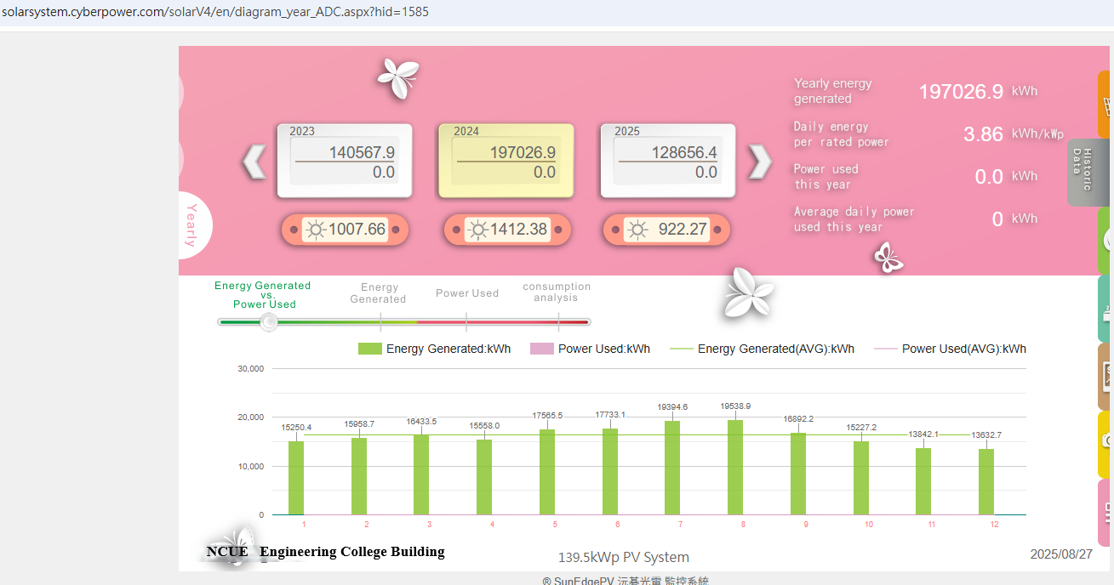Screen dimensions: 1114x585
Task: Expand the Historic Data side panel
Action: [x=1088, y=172]
